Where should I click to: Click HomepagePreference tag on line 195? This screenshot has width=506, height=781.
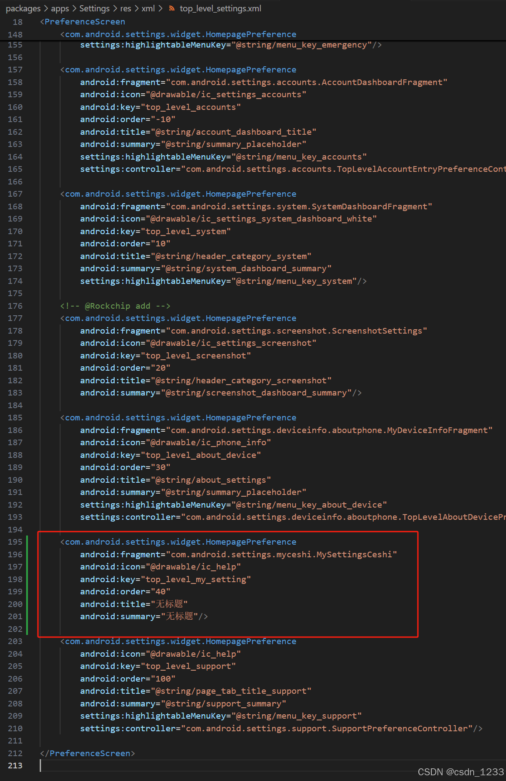pyautogui.click(x=178, y=542)
